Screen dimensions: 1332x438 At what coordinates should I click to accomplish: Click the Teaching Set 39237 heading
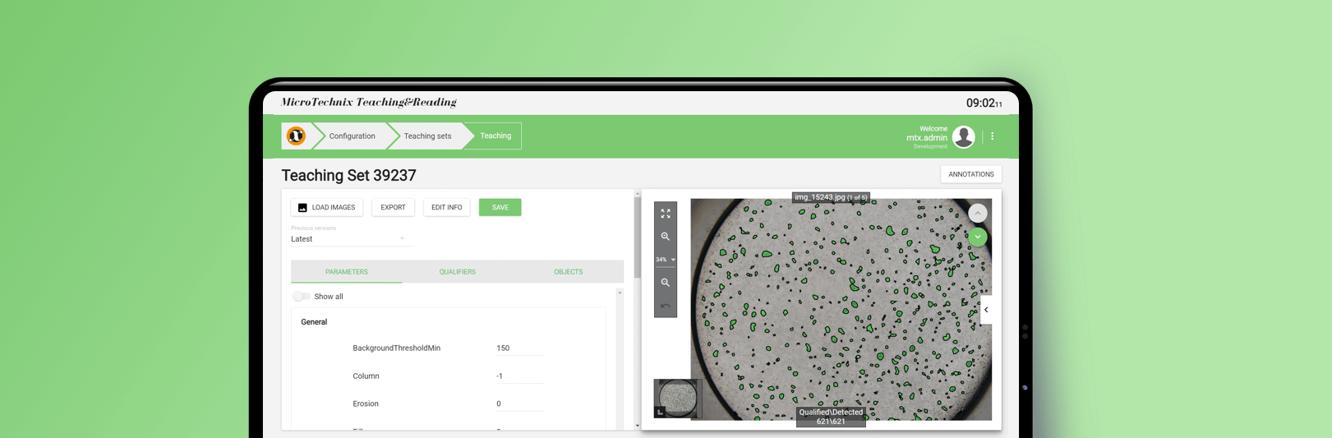pyautogui.click(x=349, y=176)
